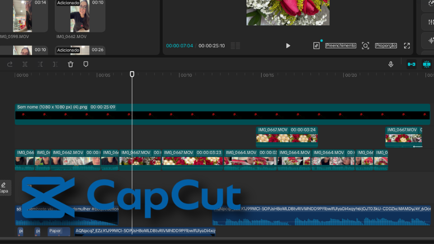434x244 pixels.
Task: Click the redo arrow icon
Action: pyautogui.click(x=10, y=64)
